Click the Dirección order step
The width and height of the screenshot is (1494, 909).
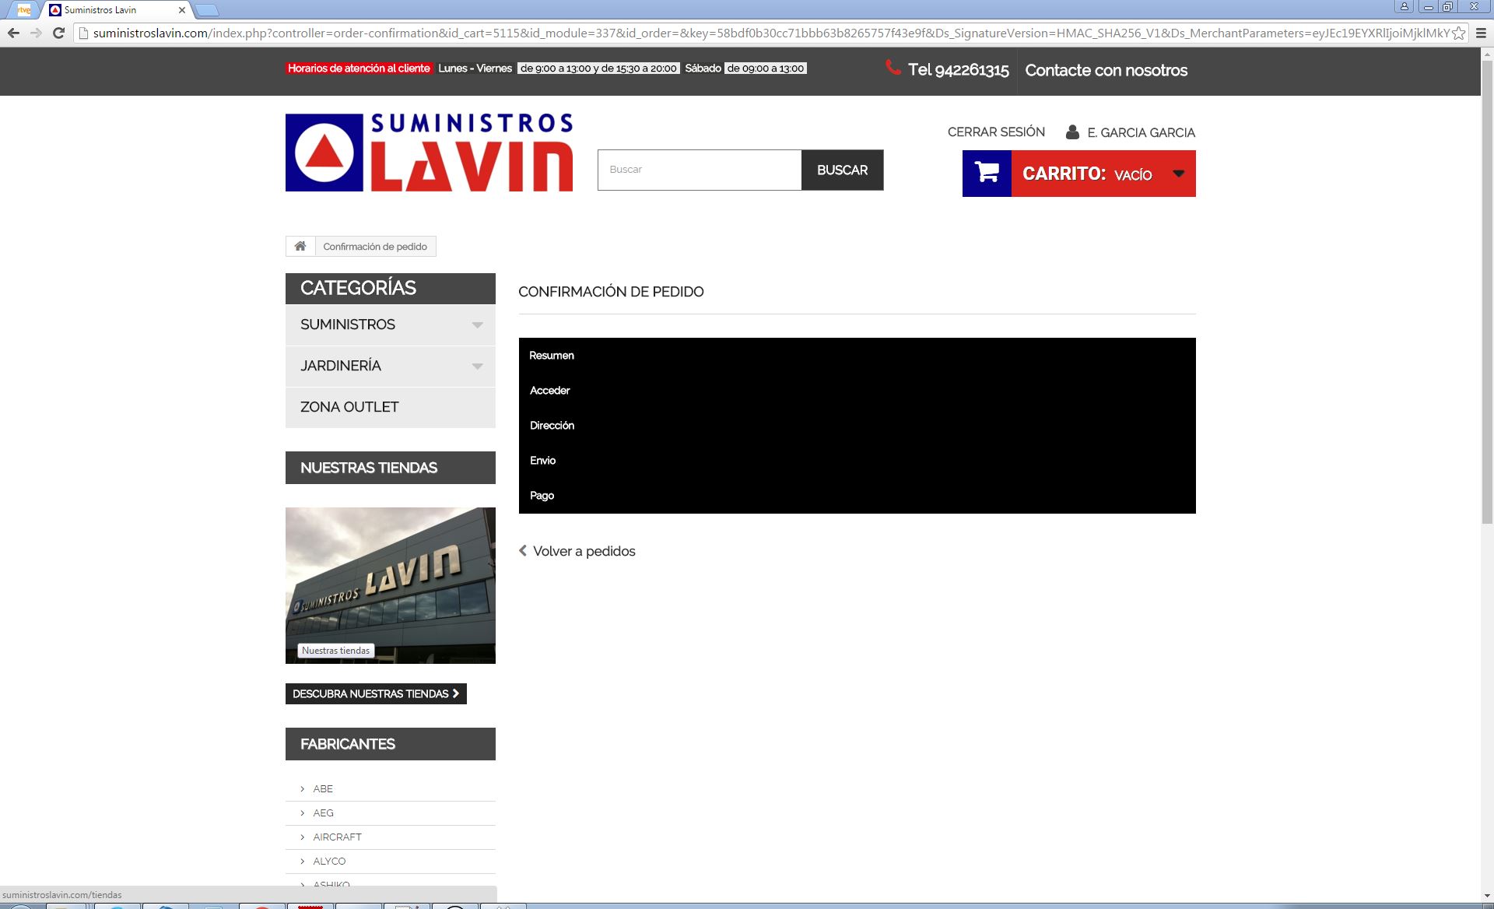pos(552,426)
